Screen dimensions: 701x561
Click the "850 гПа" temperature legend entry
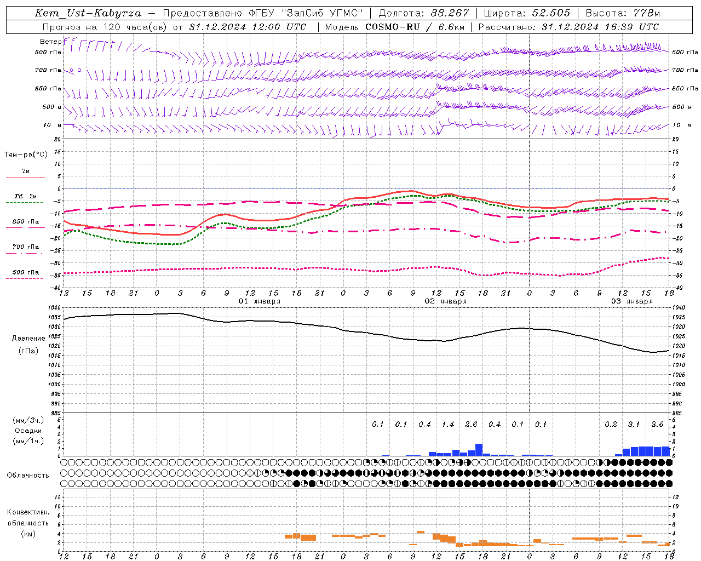click(x=25, y=222)
